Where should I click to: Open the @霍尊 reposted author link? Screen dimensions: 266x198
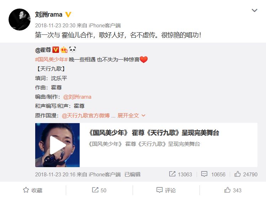click(x=43, y=50)
